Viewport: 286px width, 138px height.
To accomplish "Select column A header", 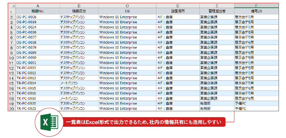I will click(x=38, y=5).
